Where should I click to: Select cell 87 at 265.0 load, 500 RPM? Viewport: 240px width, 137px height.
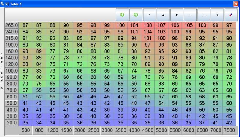pyautogui.click(x=26, y=25)
